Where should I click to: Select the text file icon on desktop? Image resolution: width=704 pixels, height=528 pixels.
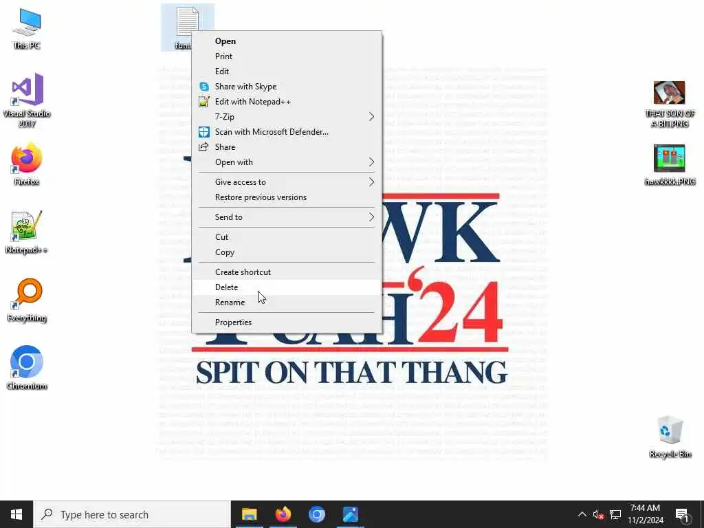point(187,21)
